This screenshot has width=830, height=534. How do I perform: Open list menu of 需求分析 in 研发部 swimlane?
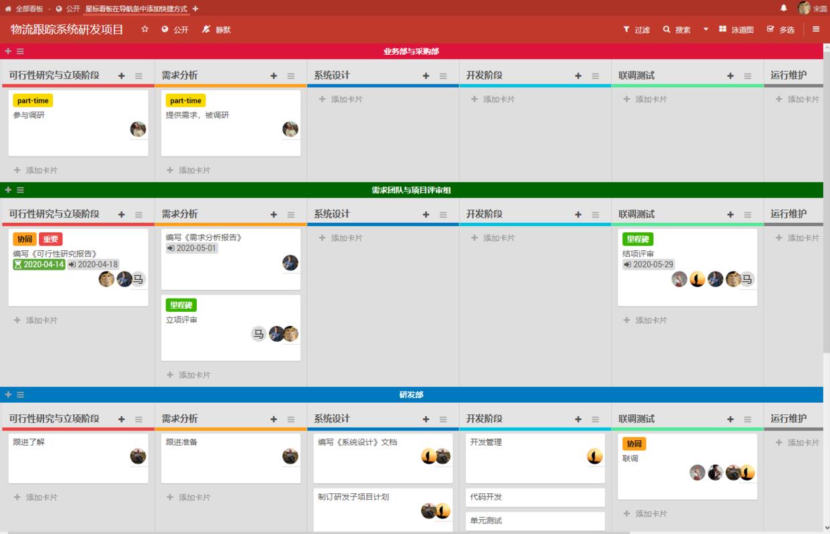[291, 420]
